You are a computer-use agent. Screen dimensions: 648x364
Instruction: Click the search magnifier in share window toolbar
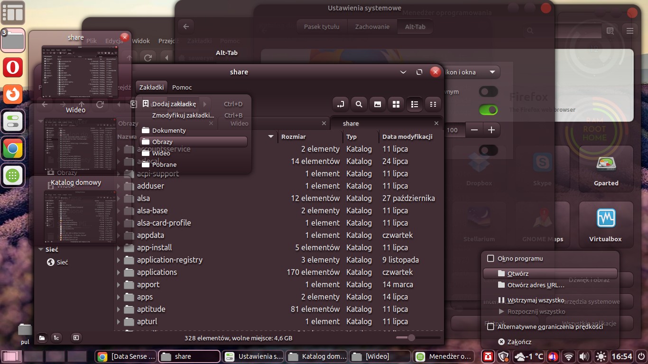[359, 104]
